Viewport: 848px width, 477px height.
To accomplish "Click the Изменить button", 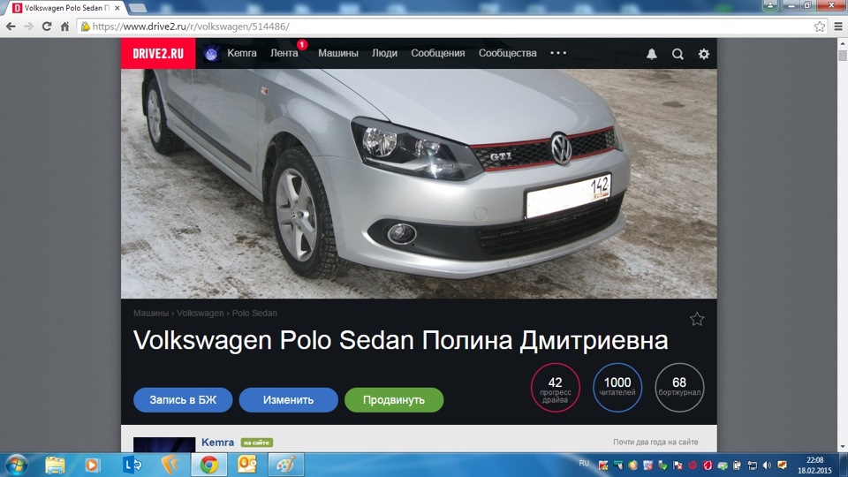I will [288, 399].
